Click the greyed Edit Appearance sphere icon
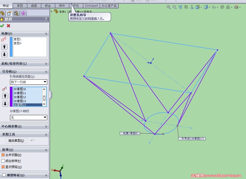 [x=222, y=7]
